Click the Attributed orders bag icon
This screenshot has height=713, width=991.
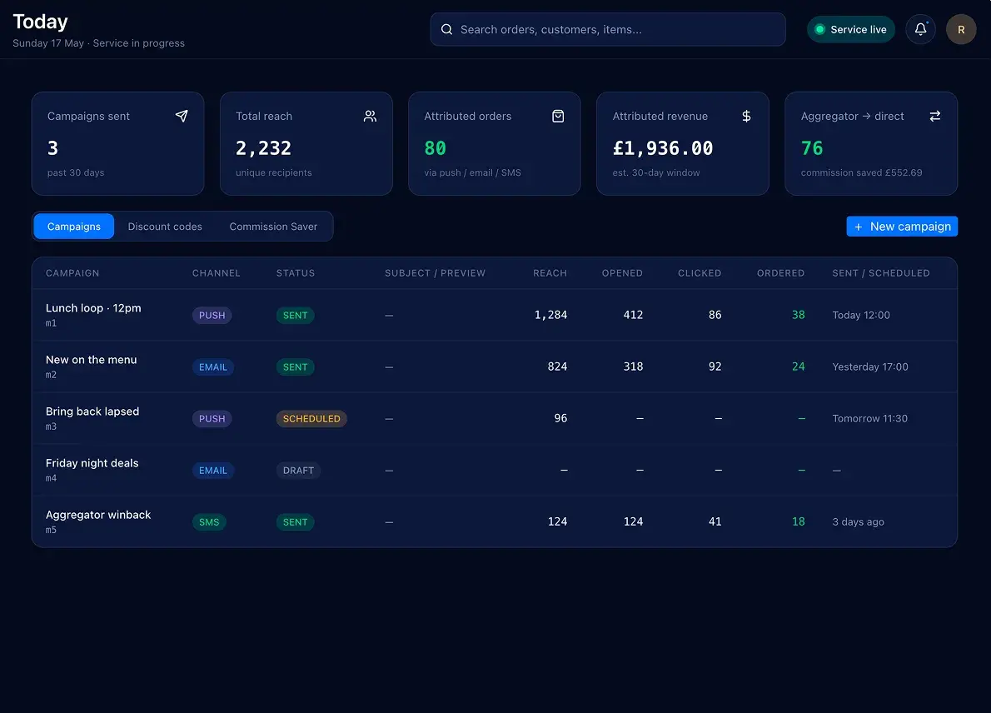558,116
